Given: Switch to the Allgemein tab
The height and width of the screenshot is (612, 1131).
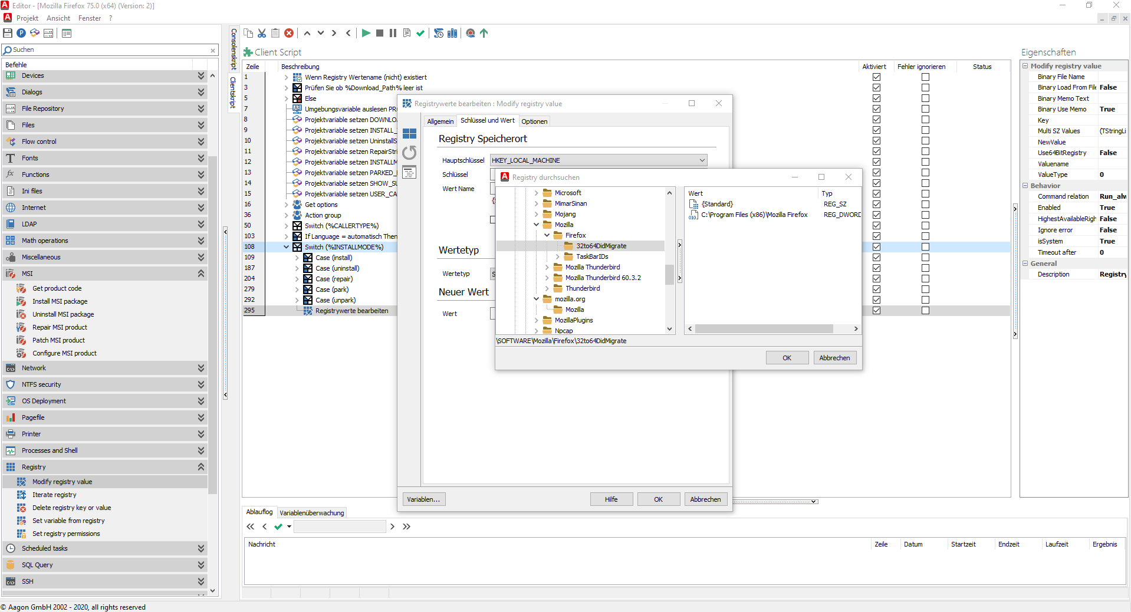Looking at the screenshot, I should 440,121.
